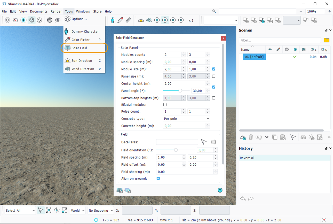Enable the Bifacial modules checkbox

pos(165,105)
